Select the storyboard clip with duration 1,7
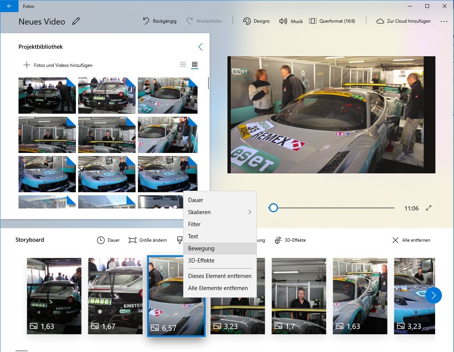 pos(299,296)
